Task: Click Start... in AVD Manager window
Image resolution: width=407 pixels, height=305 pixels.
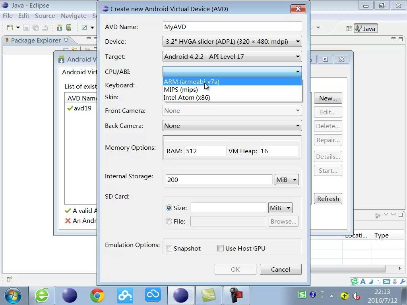Action: tap(328, 171)
